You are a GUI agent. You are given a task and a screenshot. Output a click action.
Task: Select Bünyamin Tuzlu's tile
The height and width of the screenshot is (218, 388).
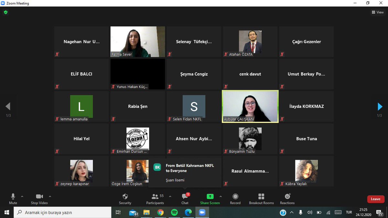(x=250, y=139)
